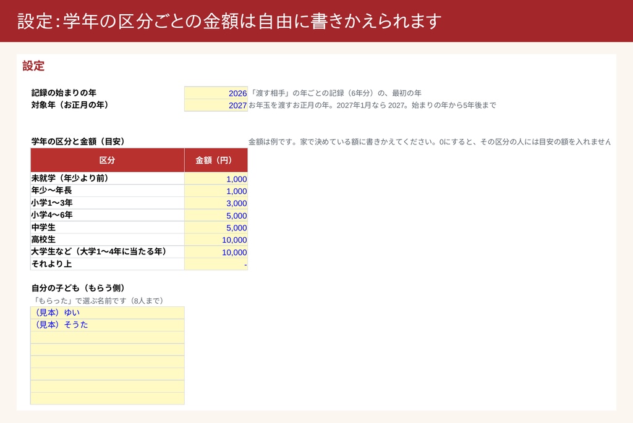Select the row label 小学4〜6年

[x=52, y=215]
